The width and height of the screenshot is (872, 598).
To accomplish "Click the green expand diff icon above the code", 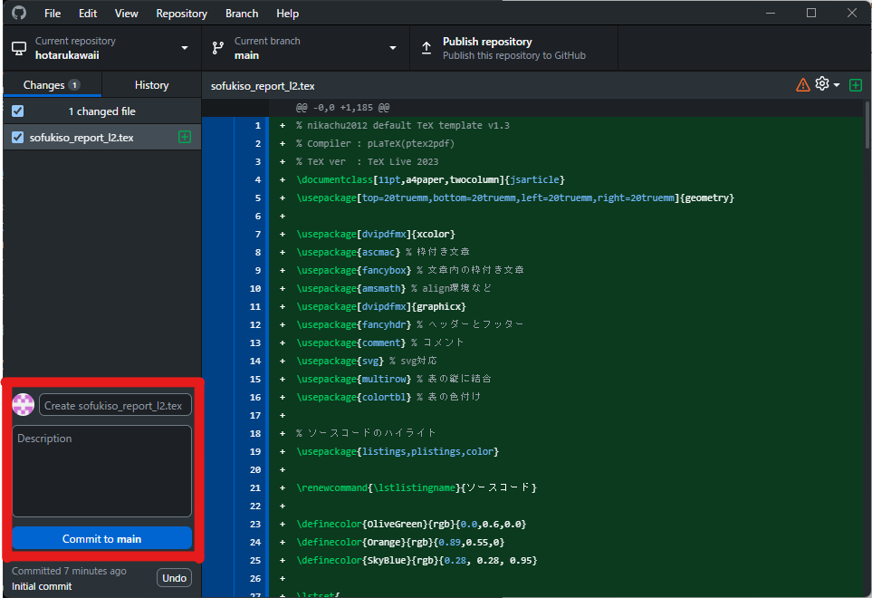I will tap(855, 84).
